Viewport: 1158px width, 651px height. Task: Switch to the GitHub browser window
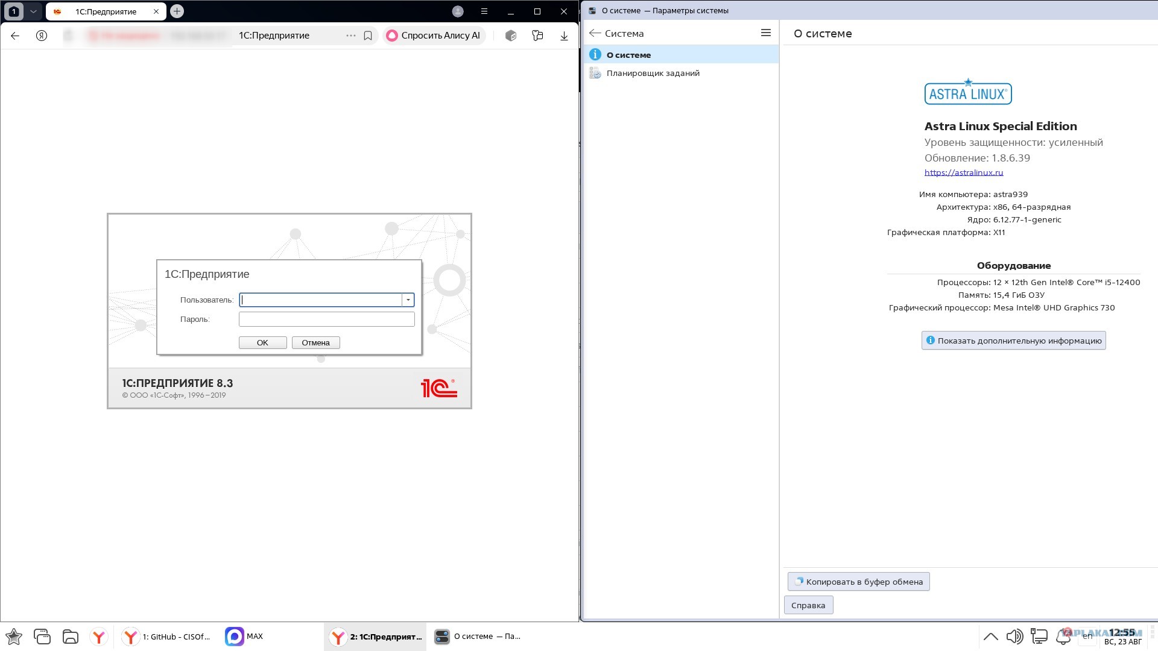tap(168, 637)
